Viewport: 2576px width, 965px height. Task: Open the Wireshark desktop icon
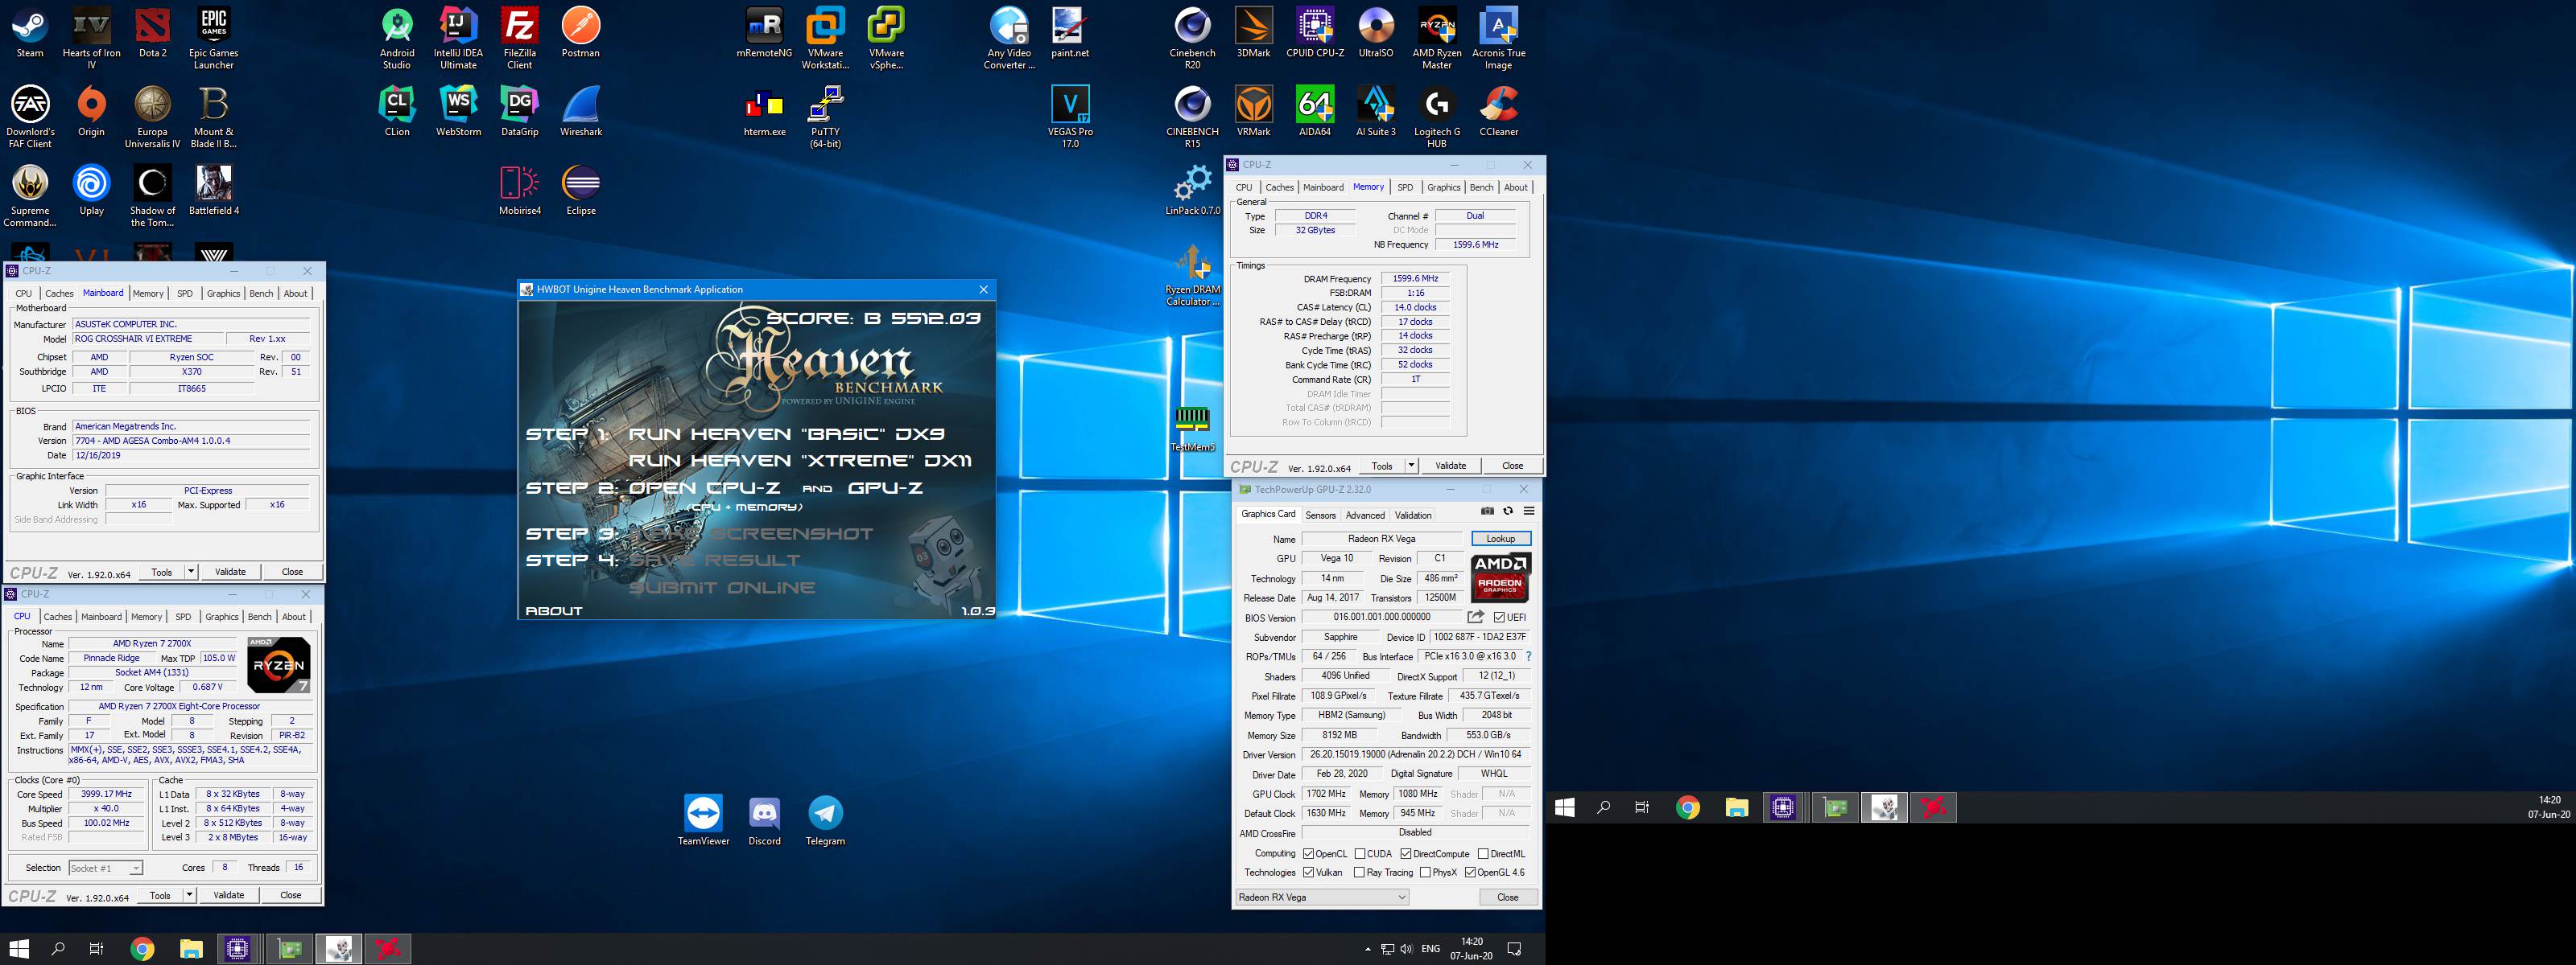pos(581,111)
